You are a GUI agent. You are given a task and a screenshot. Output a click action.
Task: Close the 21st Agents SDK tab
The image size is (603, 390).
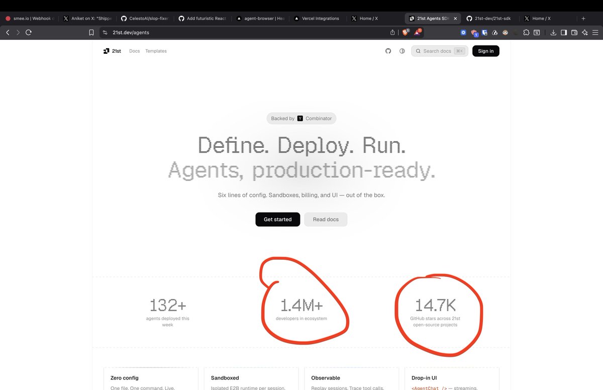pyautogui.click(x=455, y=19)
